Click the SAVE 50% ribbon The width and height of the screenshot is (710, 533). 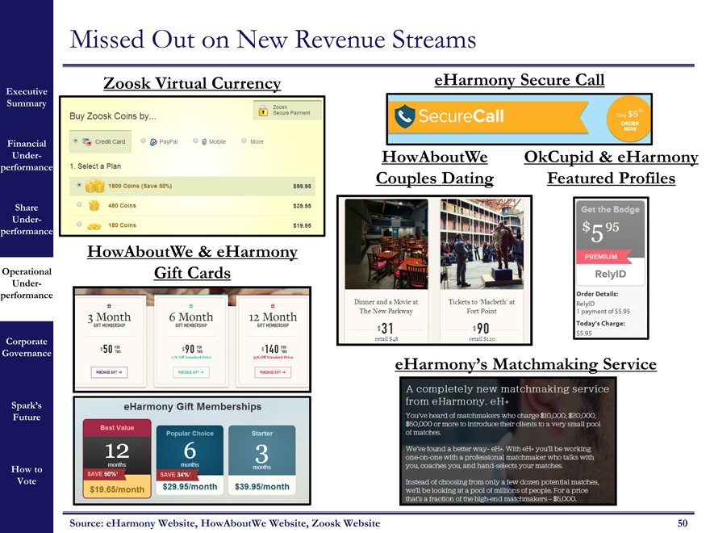pyautogui.click(x=103, y=474)
